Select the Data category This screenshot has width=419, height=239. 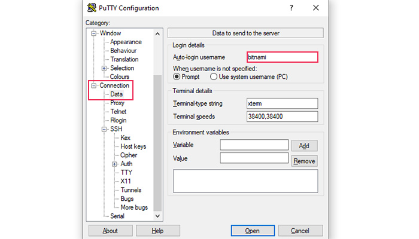[x=117, y=94]
